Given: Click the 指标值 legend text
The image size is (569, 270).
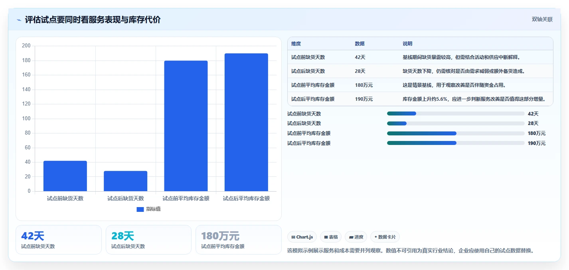Looking at the screenshot, I should [x=153, y=209].
